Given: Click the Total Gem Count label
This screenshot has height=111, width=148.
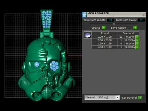Looking at the screenshot, I should point(126,20).
